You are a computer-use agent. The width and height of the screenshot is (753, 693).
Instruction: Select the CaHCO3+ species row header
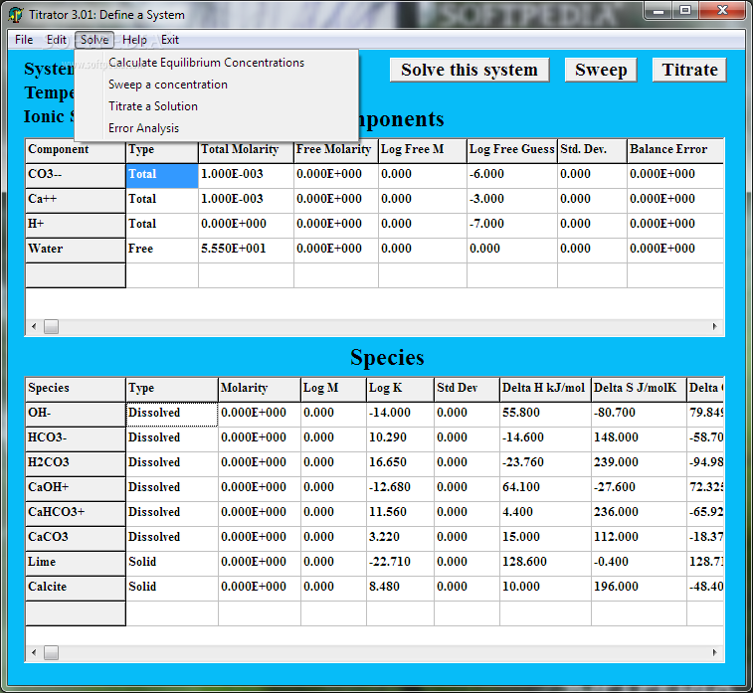click(76, 514)
